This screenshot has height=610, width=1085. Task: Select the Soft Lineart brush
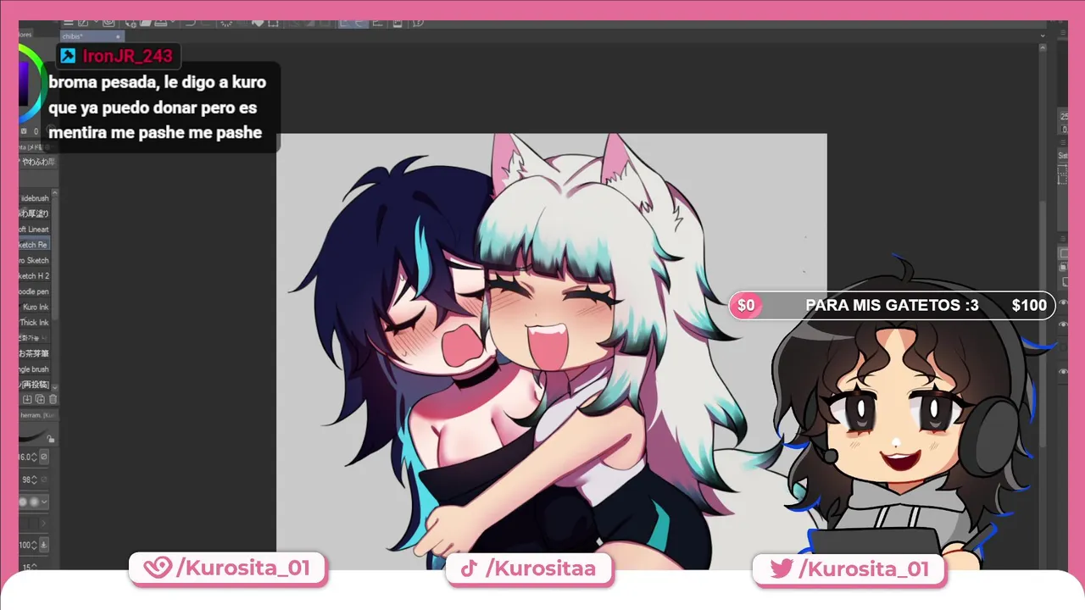click(35, 230)
